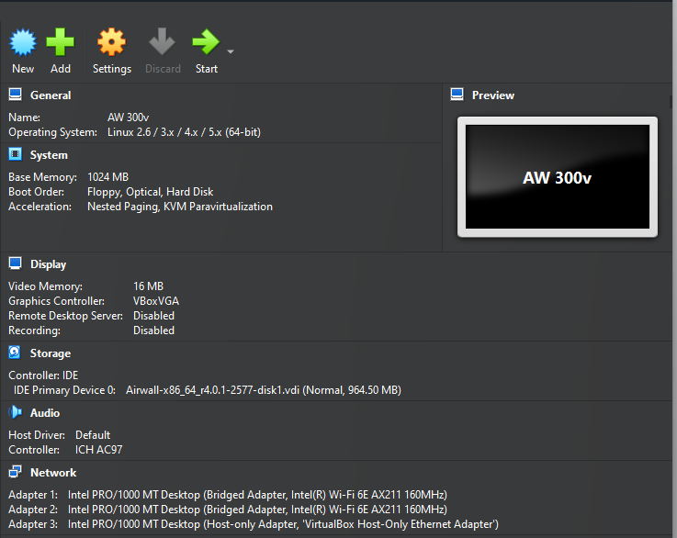Viewport: 677px width, 538px height.
Task: Click the Preview section heading
Action: 493,95
